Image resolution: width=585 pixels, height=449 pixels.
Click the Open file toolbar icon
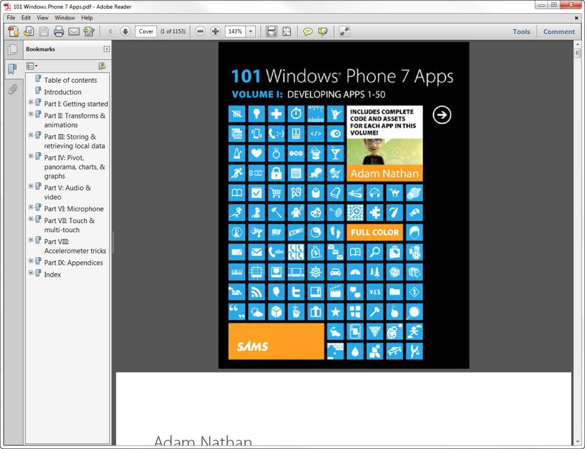click(x=29, y=32)
